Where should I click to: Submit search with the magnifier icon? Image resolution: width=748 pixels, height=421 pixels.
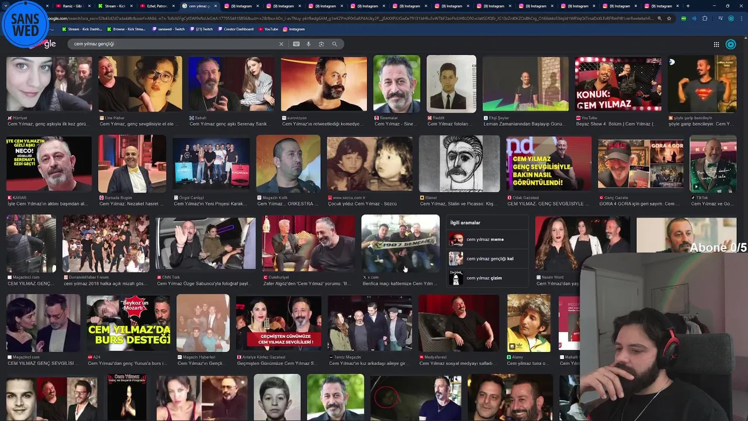pos(335,44)
